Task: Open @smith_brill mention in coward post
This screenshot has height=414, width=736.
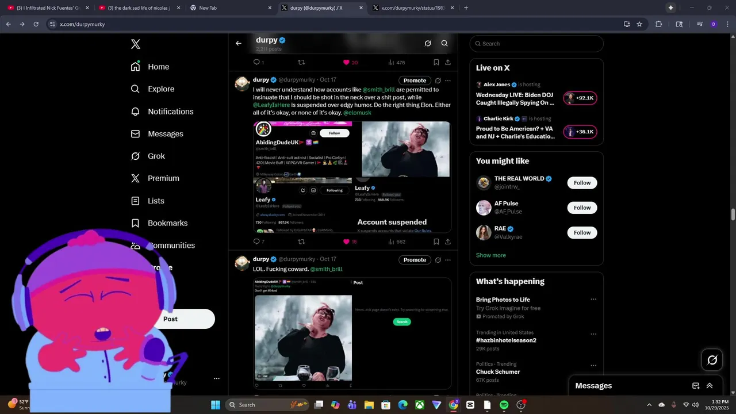Action: pyautogui.click(x=326, y=269)
